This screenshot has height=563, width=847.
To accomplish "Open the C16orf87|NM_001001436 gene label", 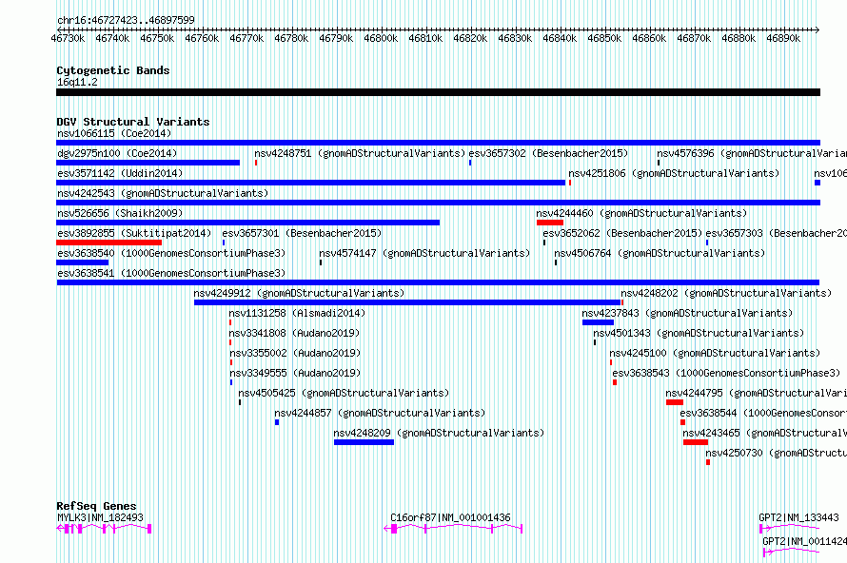I will [450, 517].
